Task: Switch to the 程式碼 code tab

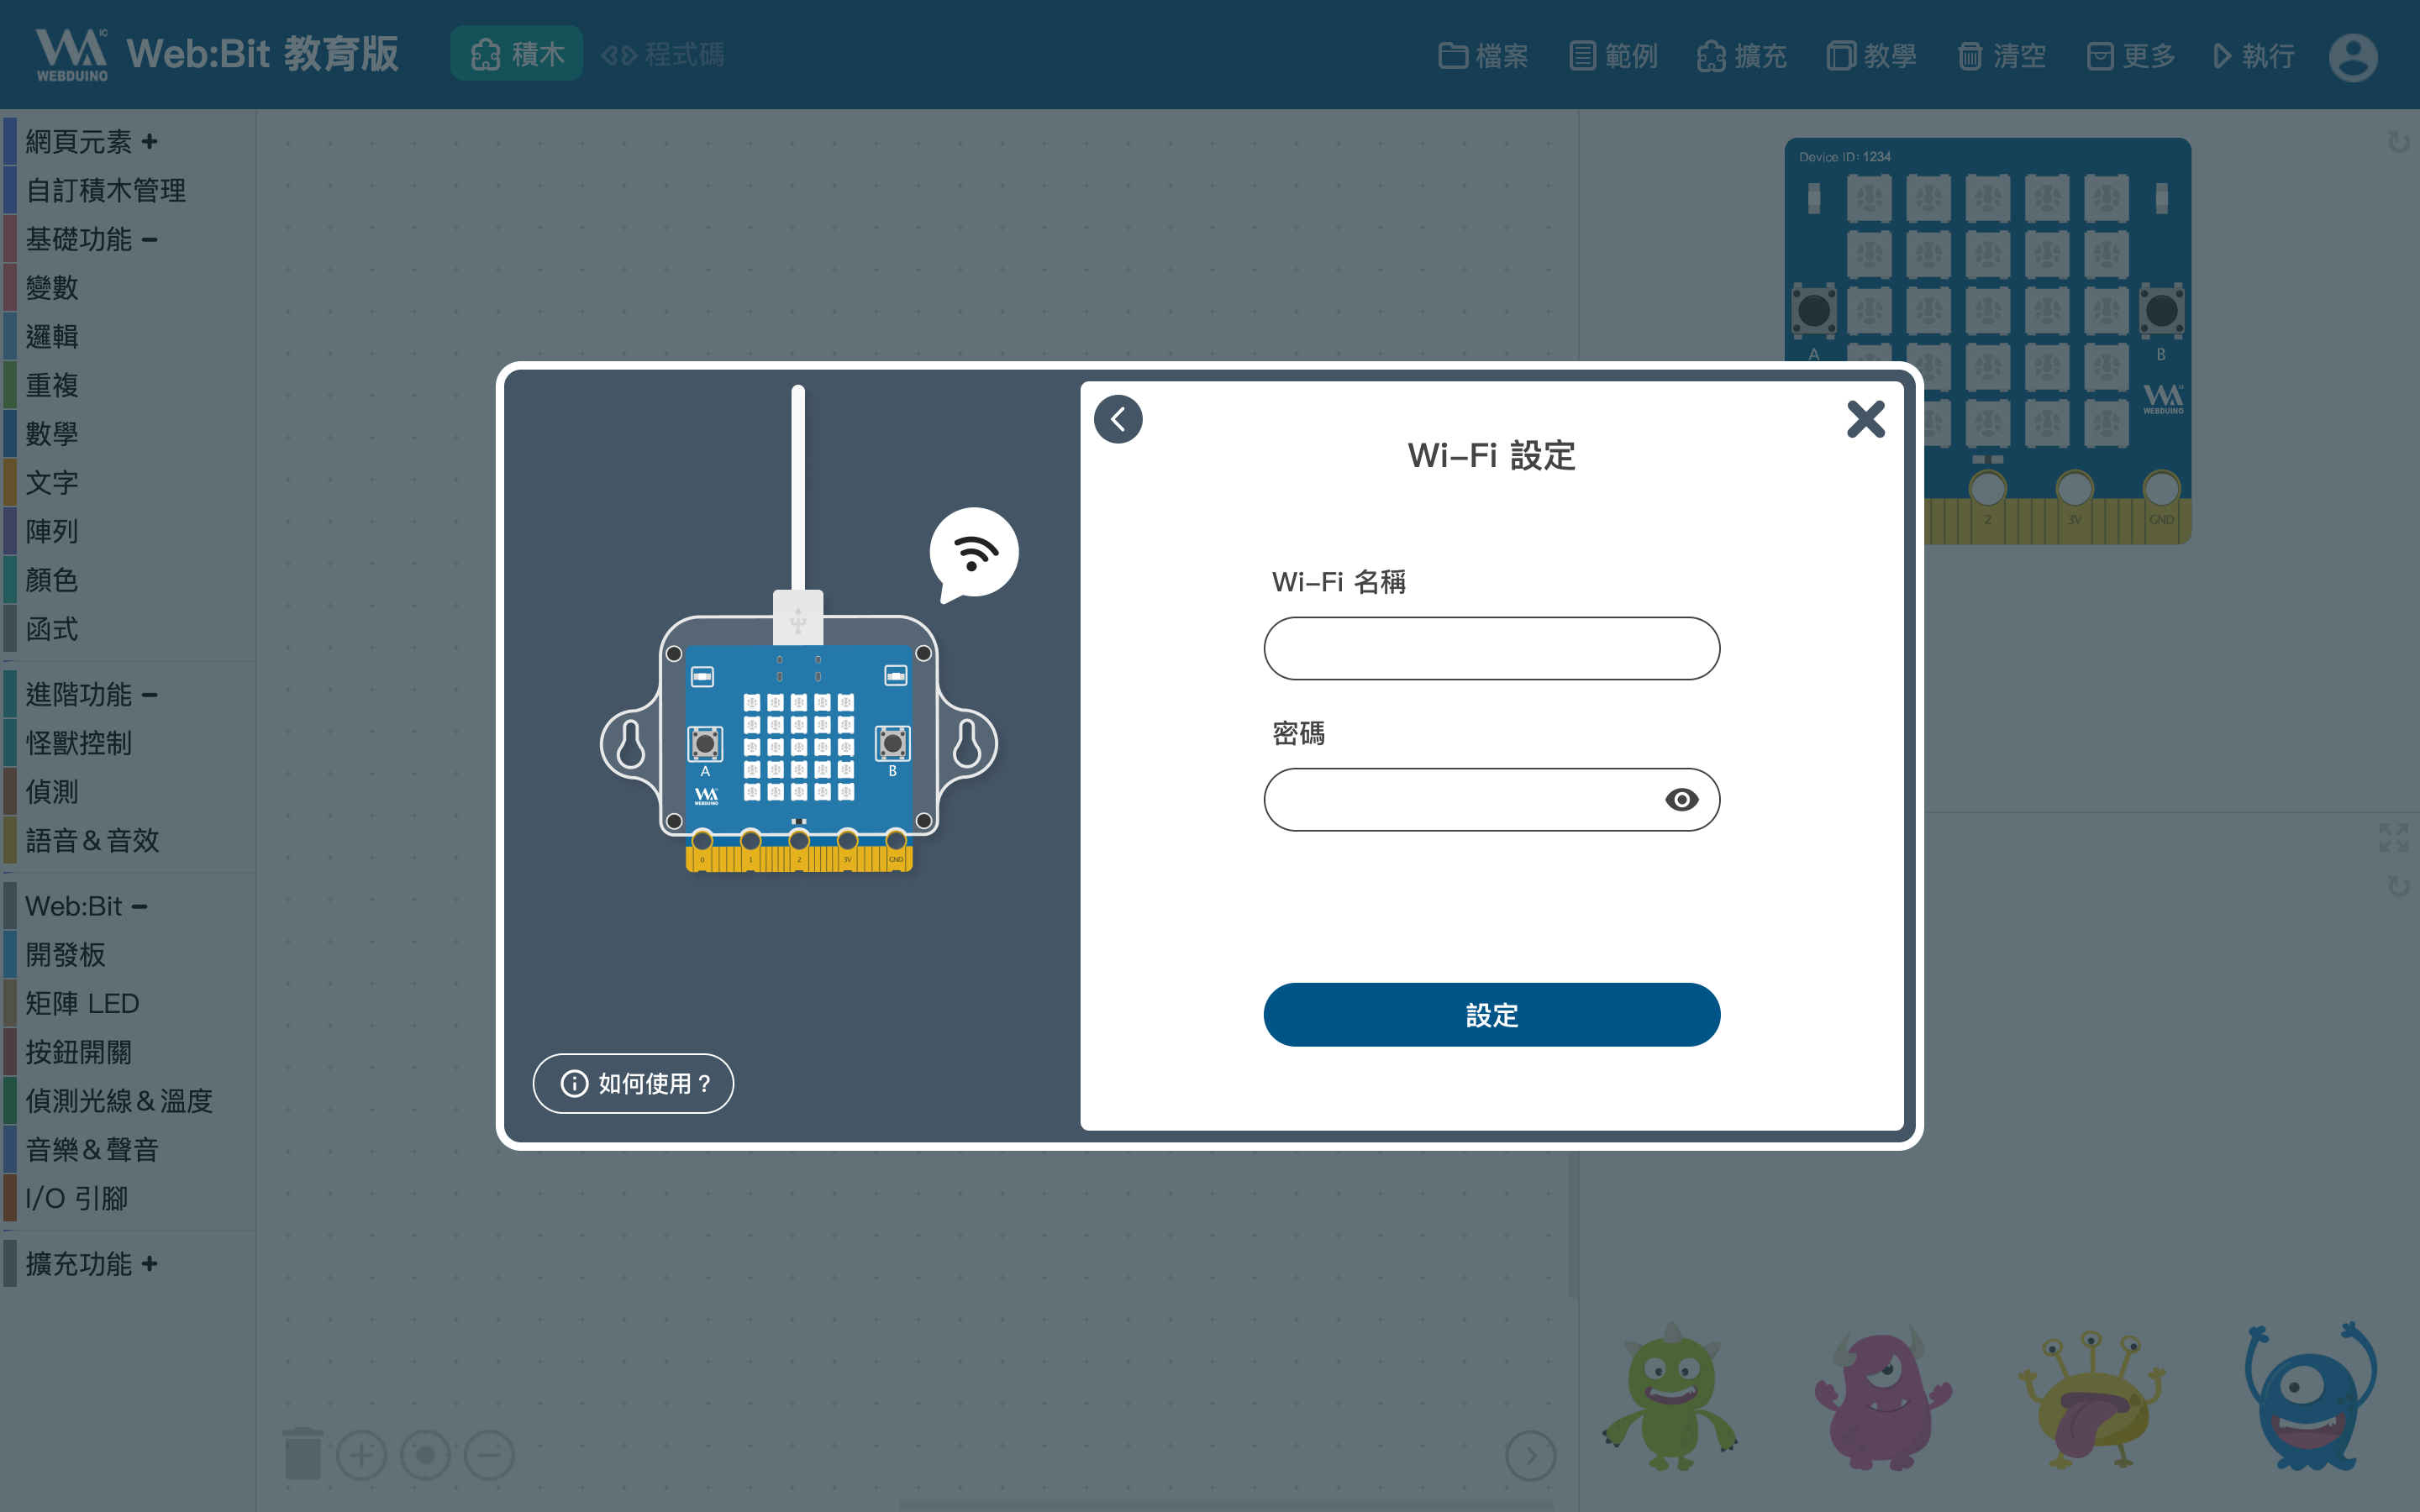Action: pos(662,54)
